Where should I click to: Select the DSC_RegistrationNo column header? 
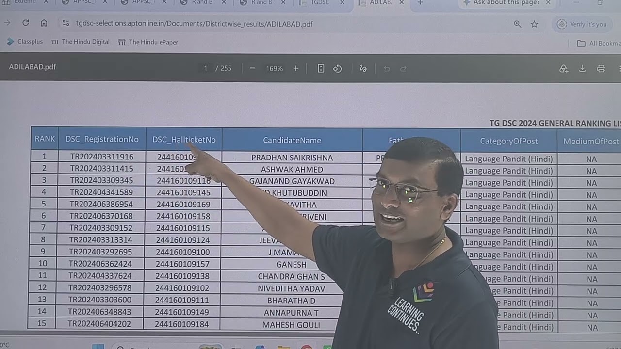coord(102,139)
